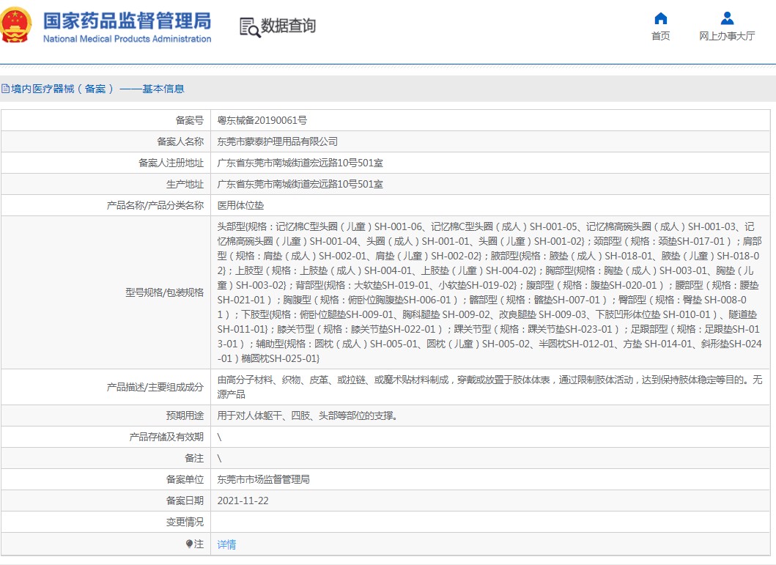Open the 详情 link in the 注 row
The width and height of the screenshot is (776, 565).
[226, 544]
